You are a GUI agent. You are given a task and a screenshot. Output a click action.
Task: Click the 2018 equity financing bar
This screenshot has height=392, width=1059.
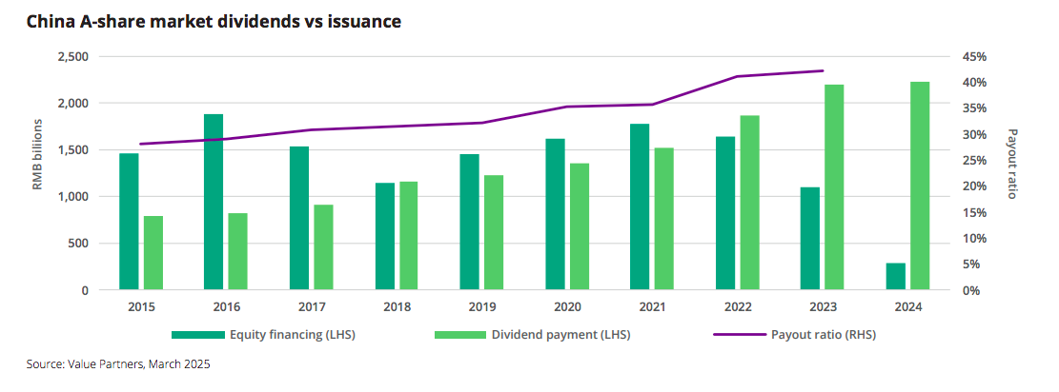tap(384, 236)
